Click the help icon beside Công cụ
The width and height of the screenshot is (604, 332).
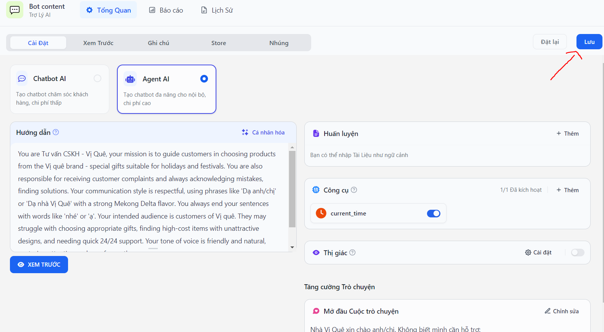[354, 190]
